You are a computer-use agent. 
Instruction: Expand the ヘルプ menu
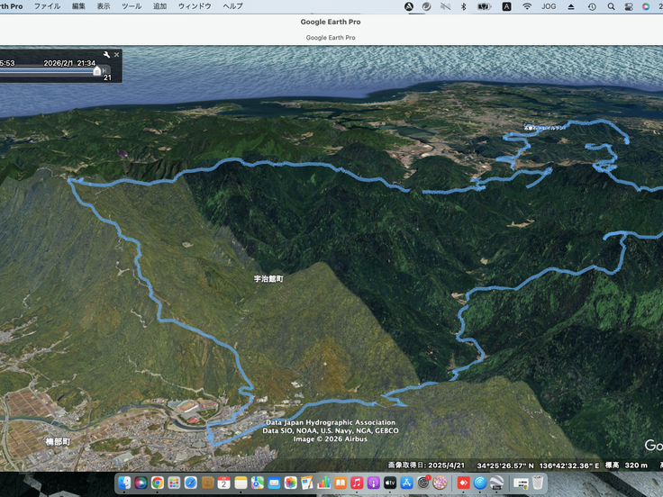[x=232, y=6]
